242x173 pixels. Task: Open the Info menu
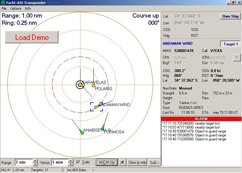pyautogui.click(x=28, y=8)
